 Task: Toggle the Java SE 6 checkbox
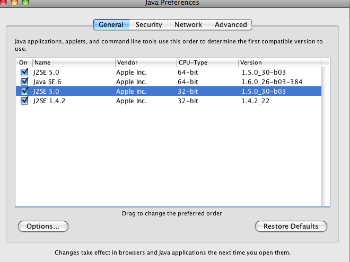point(24,82)
